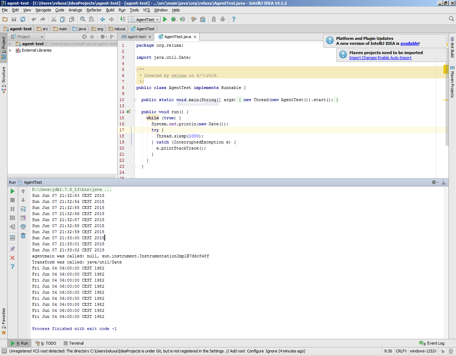Run AgentTest with Coverage icon
The image size is (456, 356).
(x=183, y=19)
